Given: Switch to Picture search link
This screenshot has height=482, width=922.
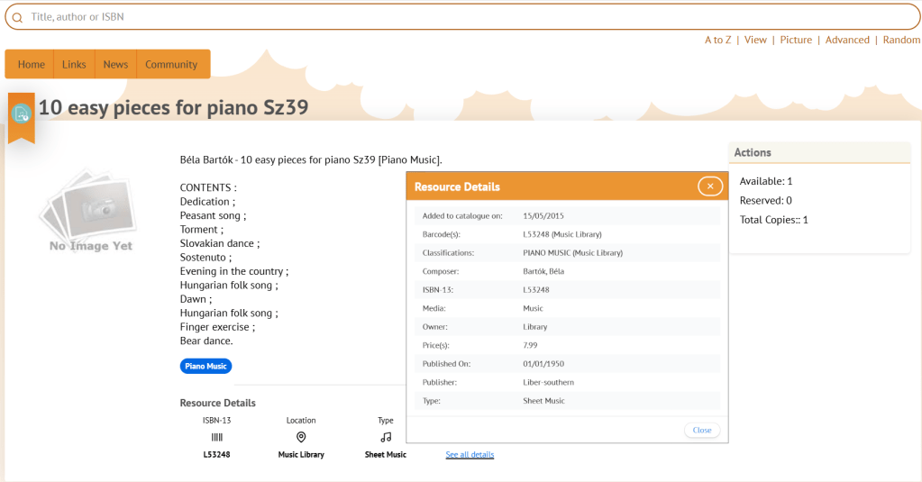Looking at the screenshot, I should (x=796, y=40).
